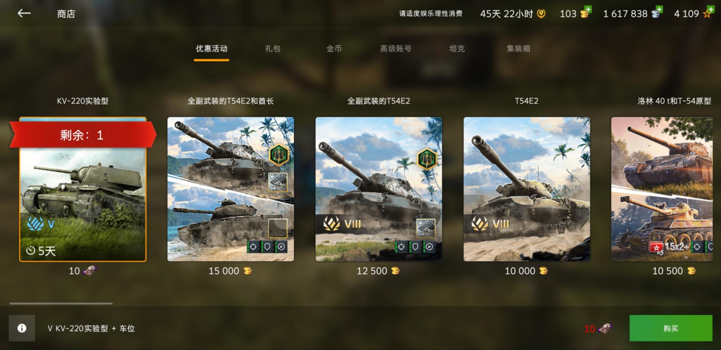Select the KV-220实验型 offer card
Viewport: 721px width, 350px height.
coord(83,189)
